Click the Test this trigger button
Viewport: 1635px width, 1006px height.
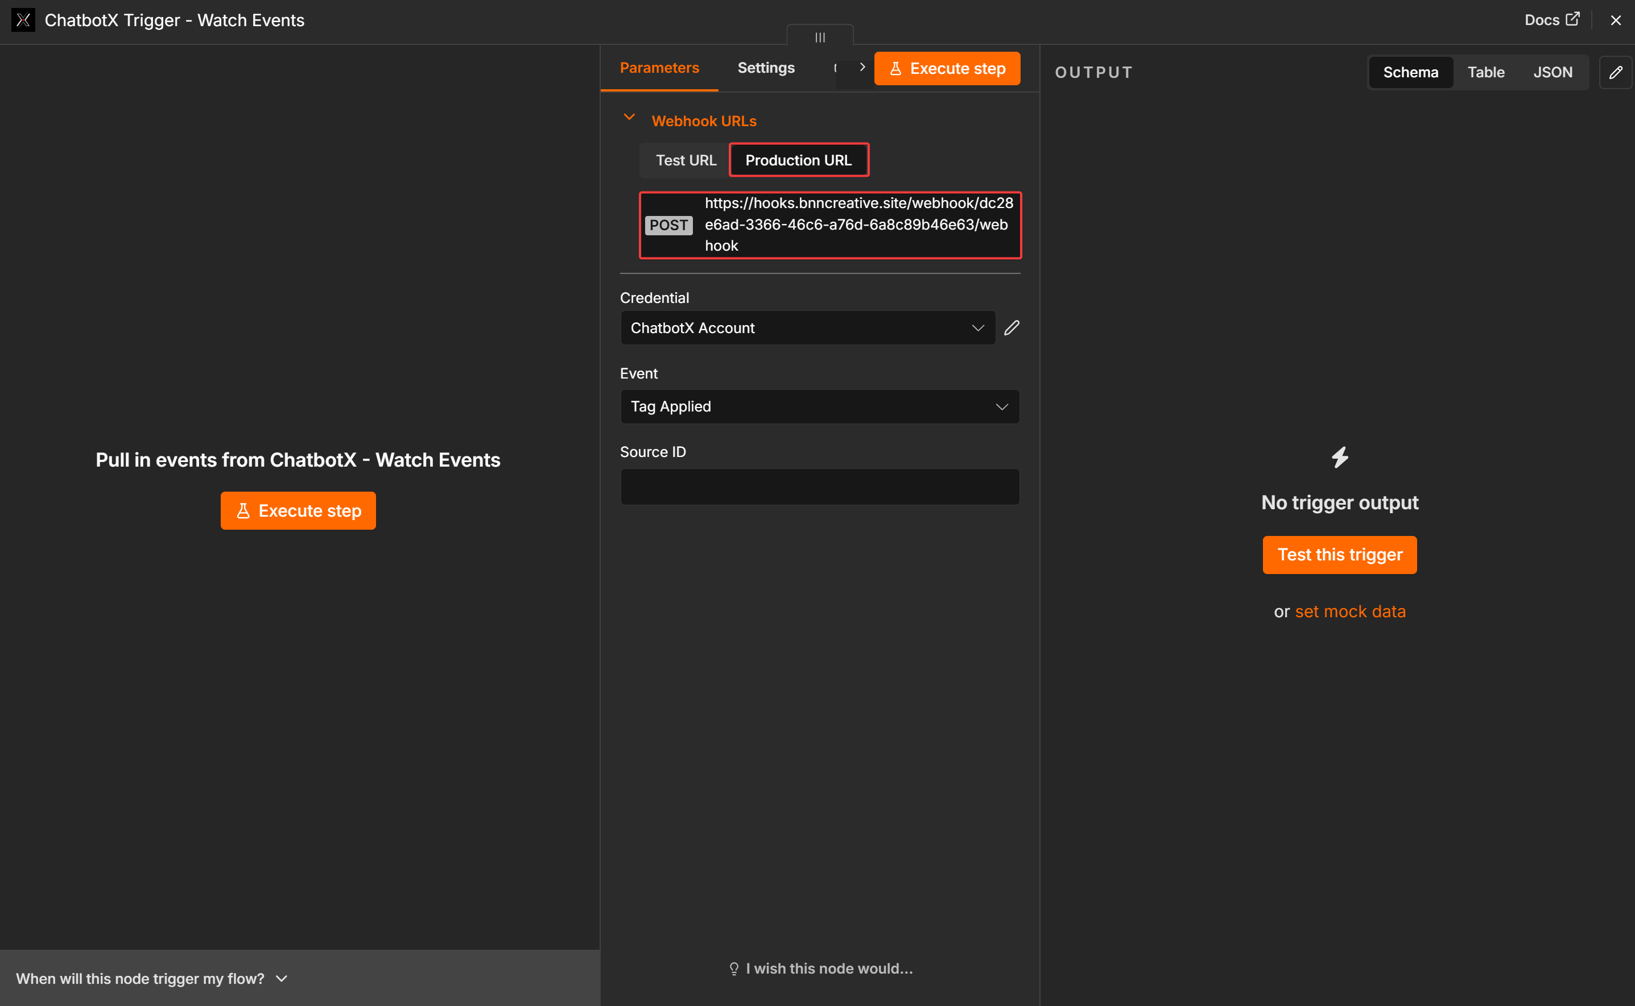[x=1339, y=555]
